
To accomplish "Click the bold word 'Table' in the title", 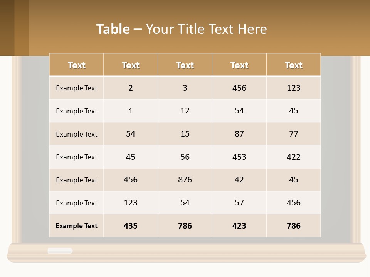I will click(x=113, y=29).
